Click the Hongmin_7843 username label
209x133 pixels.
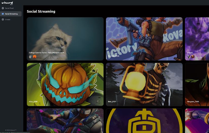tap(193, 102)
